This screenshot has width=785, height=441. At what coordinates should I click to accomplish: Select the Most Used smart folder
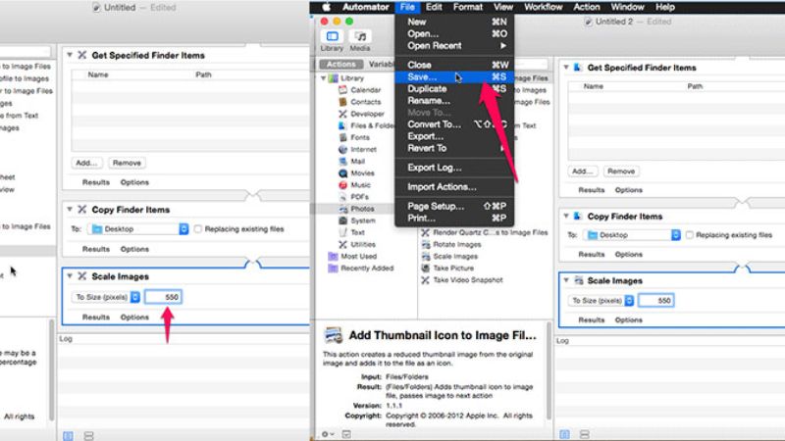357,256
